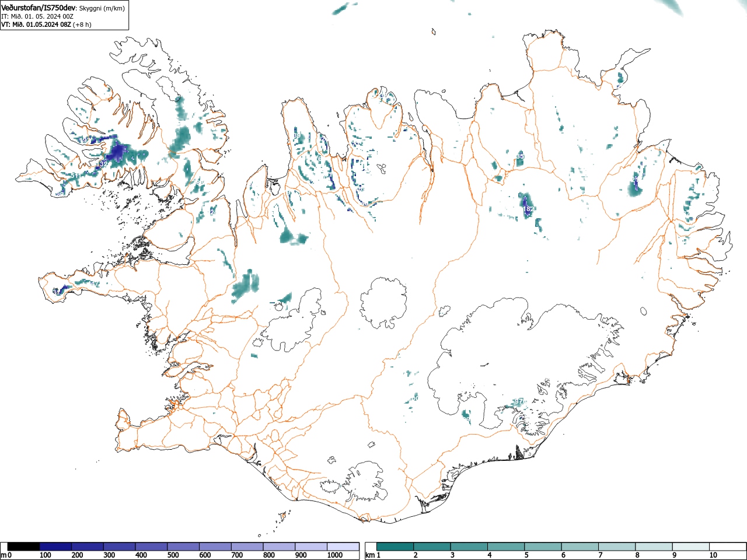Click the "7" tick label on the km scale
The height and width of the screenshot is (560, 747).
pos(601,555)
